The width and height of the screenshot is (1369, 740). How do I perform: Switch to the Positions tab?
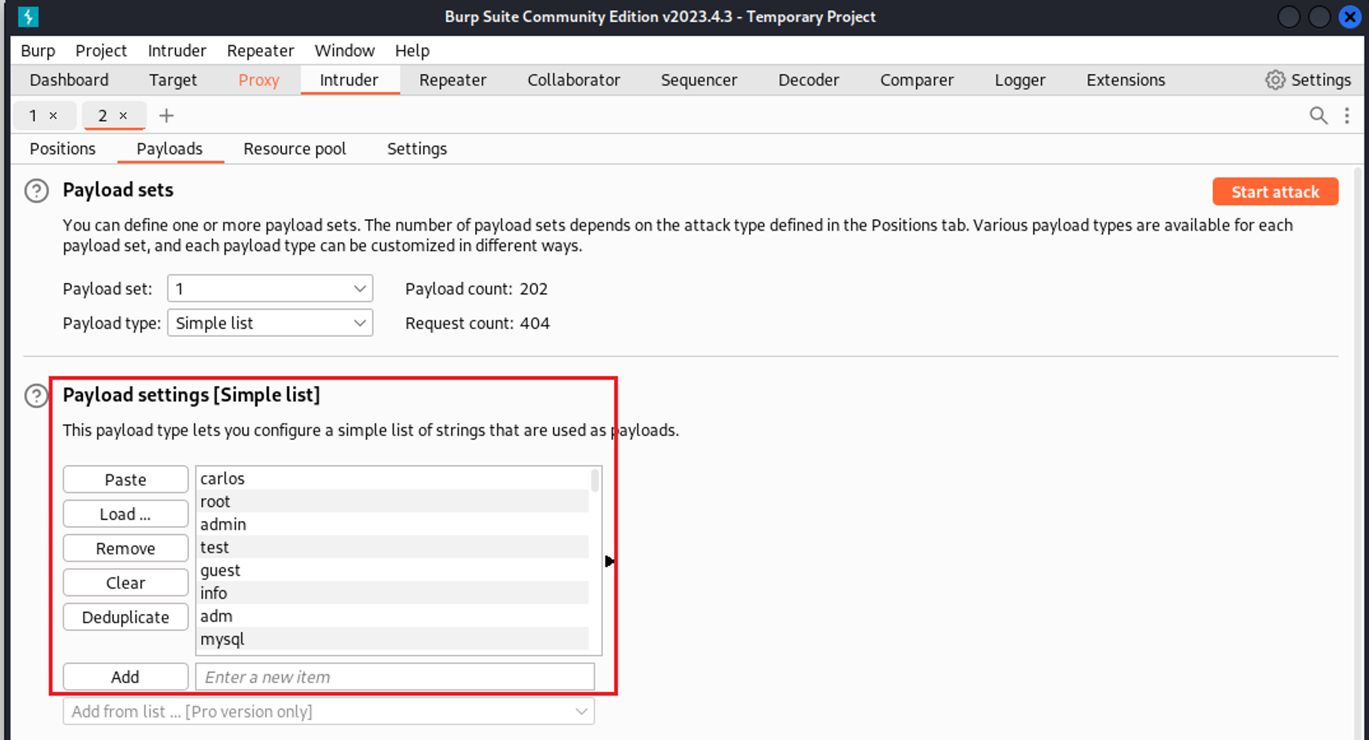click(x=62, y=149)
